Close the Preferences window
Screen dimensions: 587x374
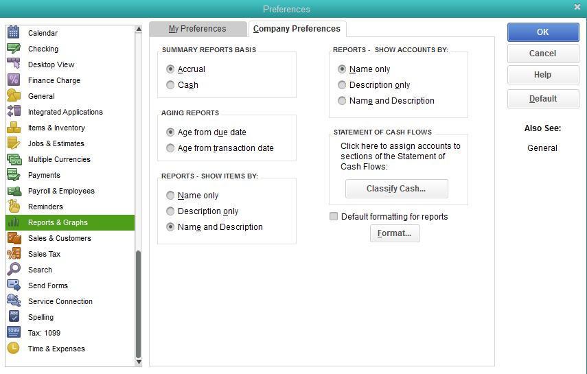[x=577, y=7]
